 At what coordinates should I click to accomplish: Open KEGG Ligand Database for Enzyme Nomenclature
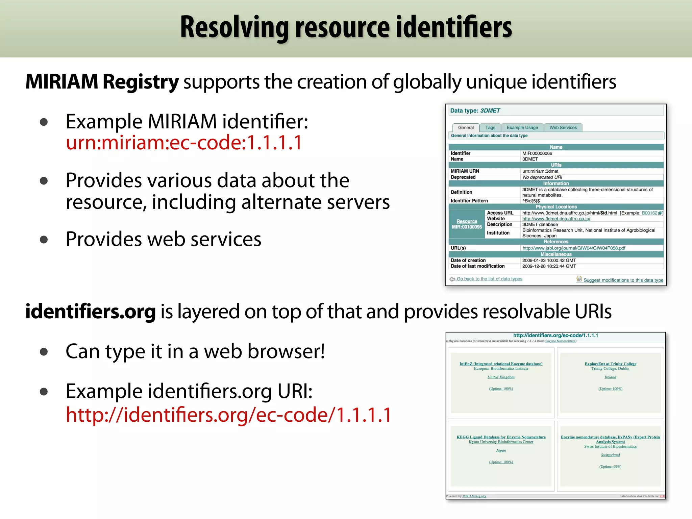(x=501, y=437)
